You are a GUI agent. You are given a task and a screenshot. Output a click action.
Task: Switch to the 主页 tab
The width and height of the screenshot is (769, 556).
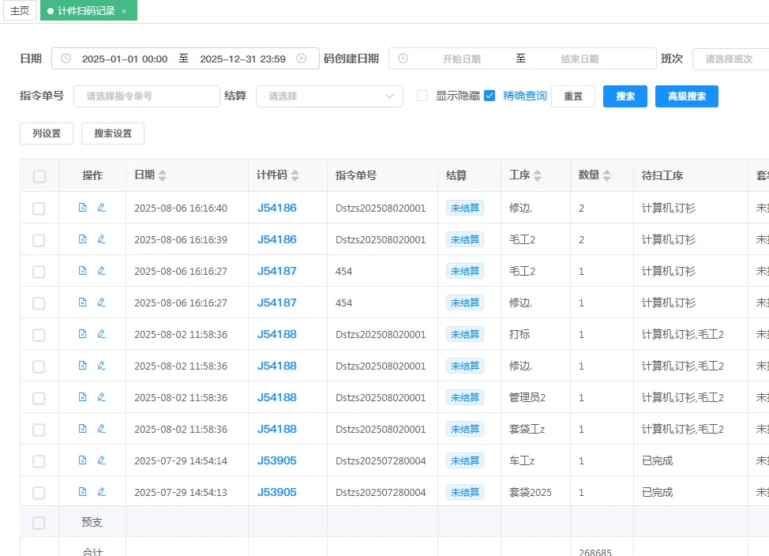click(x=20, y=11)
